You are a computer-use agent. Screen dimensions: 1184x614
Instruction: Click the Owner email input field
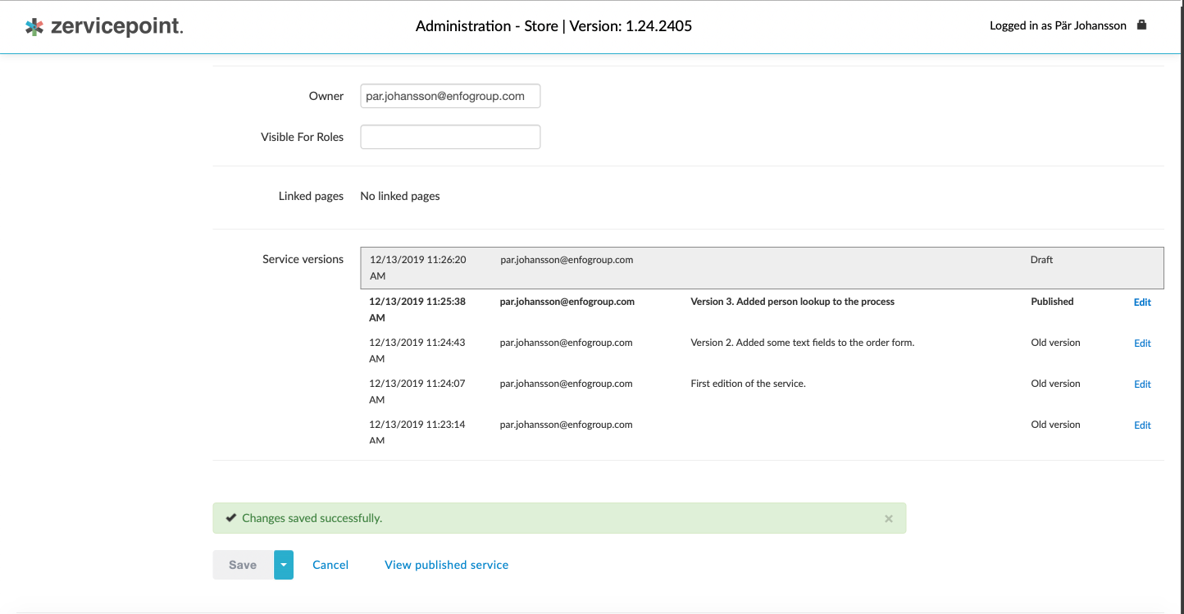click(x=450, y=96)
